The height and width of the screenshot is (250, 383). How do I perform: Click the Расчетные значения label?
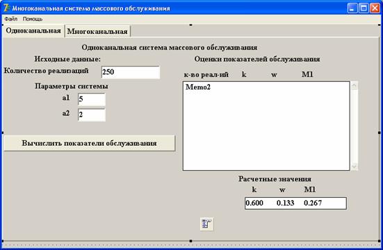tap(275, 179)
